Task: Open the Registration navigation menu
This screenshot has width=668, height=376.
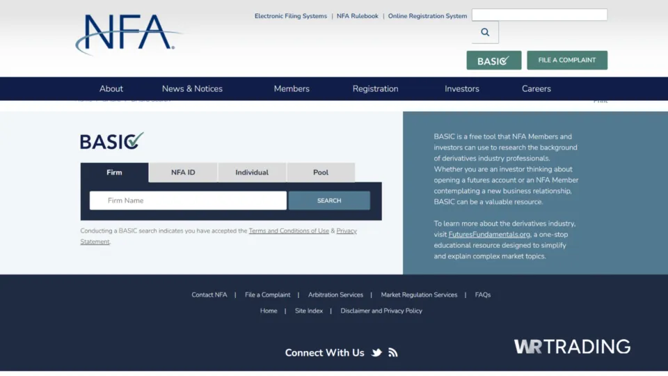Action: (375, 89)
